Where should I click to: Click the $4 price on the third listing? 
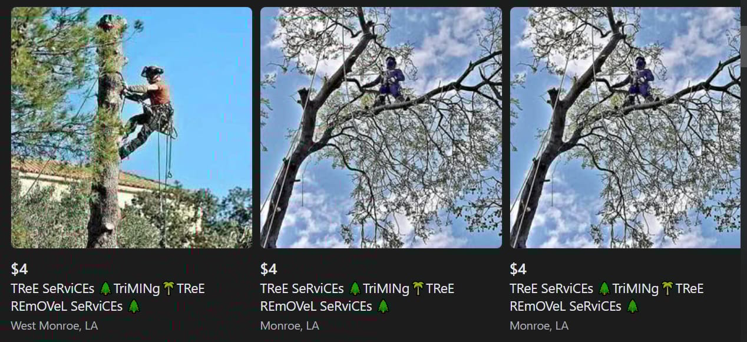(x=518, y=269)
